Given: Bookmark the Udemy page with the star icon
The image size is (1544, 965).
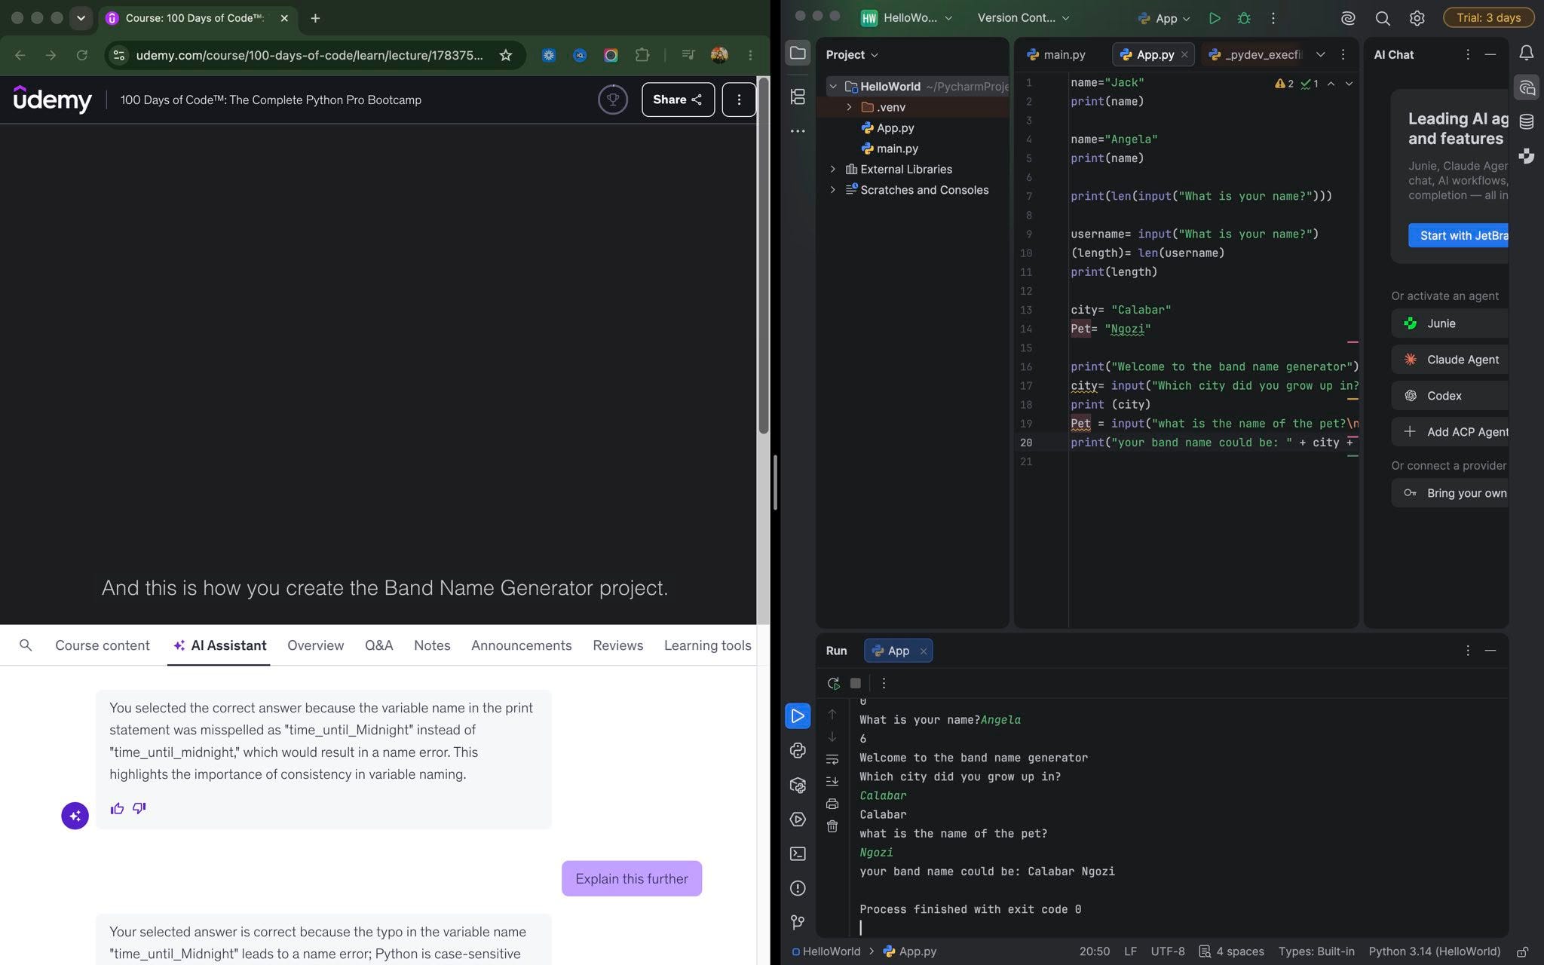Looking at the screenshot, I should 506,55.
